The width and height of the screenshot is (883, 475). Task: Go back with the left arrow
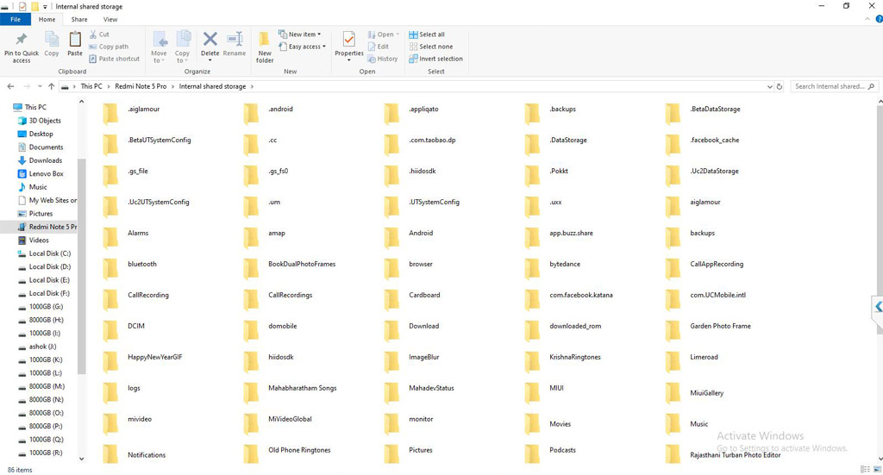pyautogui.click(x=10, y=86)
